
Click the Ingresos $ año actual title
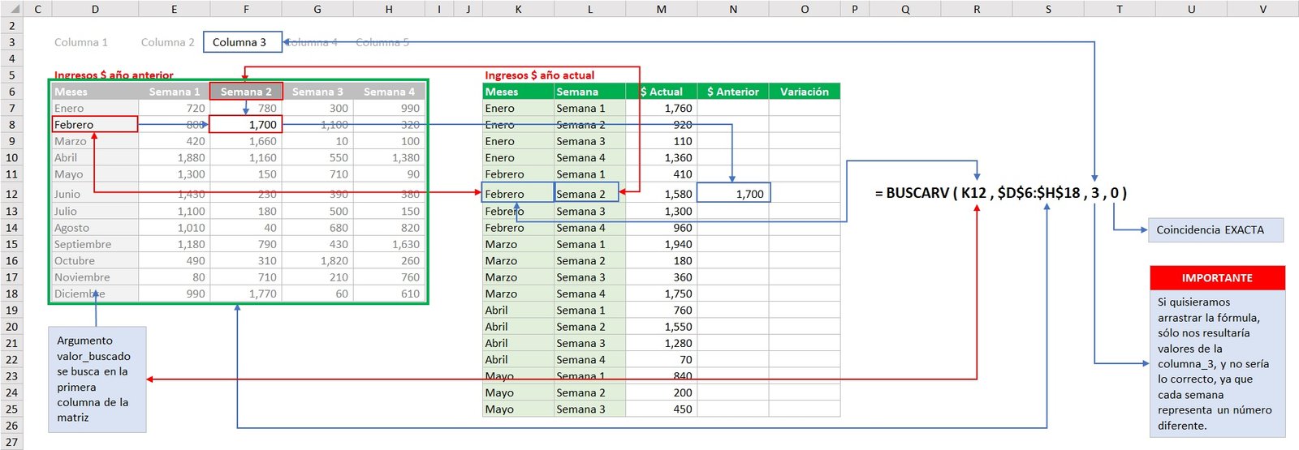[x=539, y=75]
